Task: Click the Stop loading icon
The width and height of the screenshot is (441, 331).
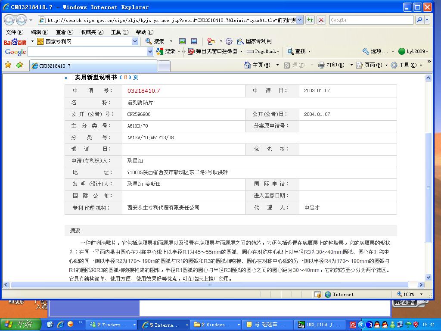Action: (x=321, y=20)
